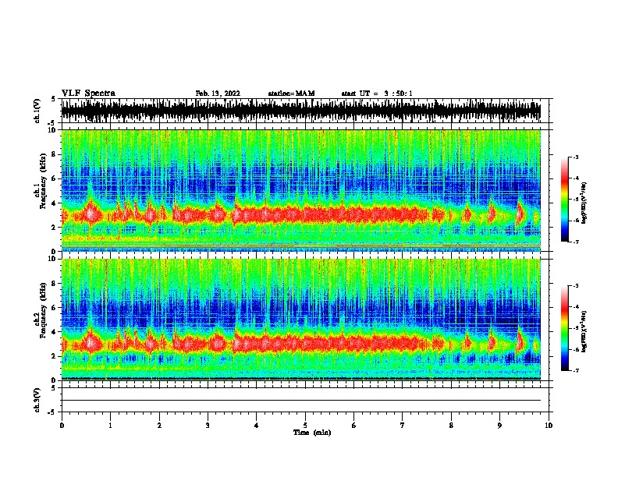
Task: Click the ch.1 colorbar 'log(PSD)' label
Action: click(x=584, y=203)
